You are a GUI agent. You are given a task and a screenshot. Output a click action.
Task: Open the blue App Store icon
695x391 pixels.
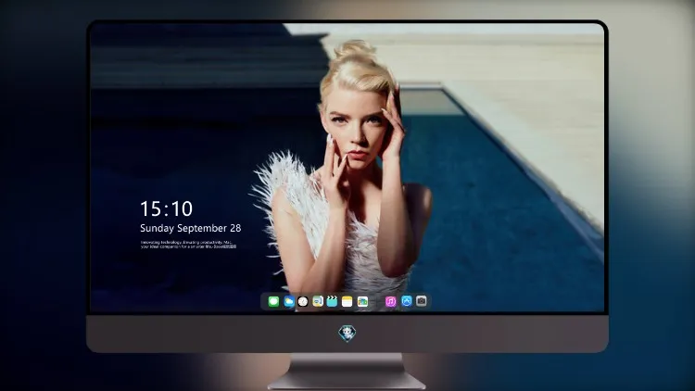point(407,301)
